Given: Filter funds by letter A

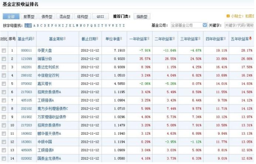Looking at the screenshot, I should coord(34,25).
